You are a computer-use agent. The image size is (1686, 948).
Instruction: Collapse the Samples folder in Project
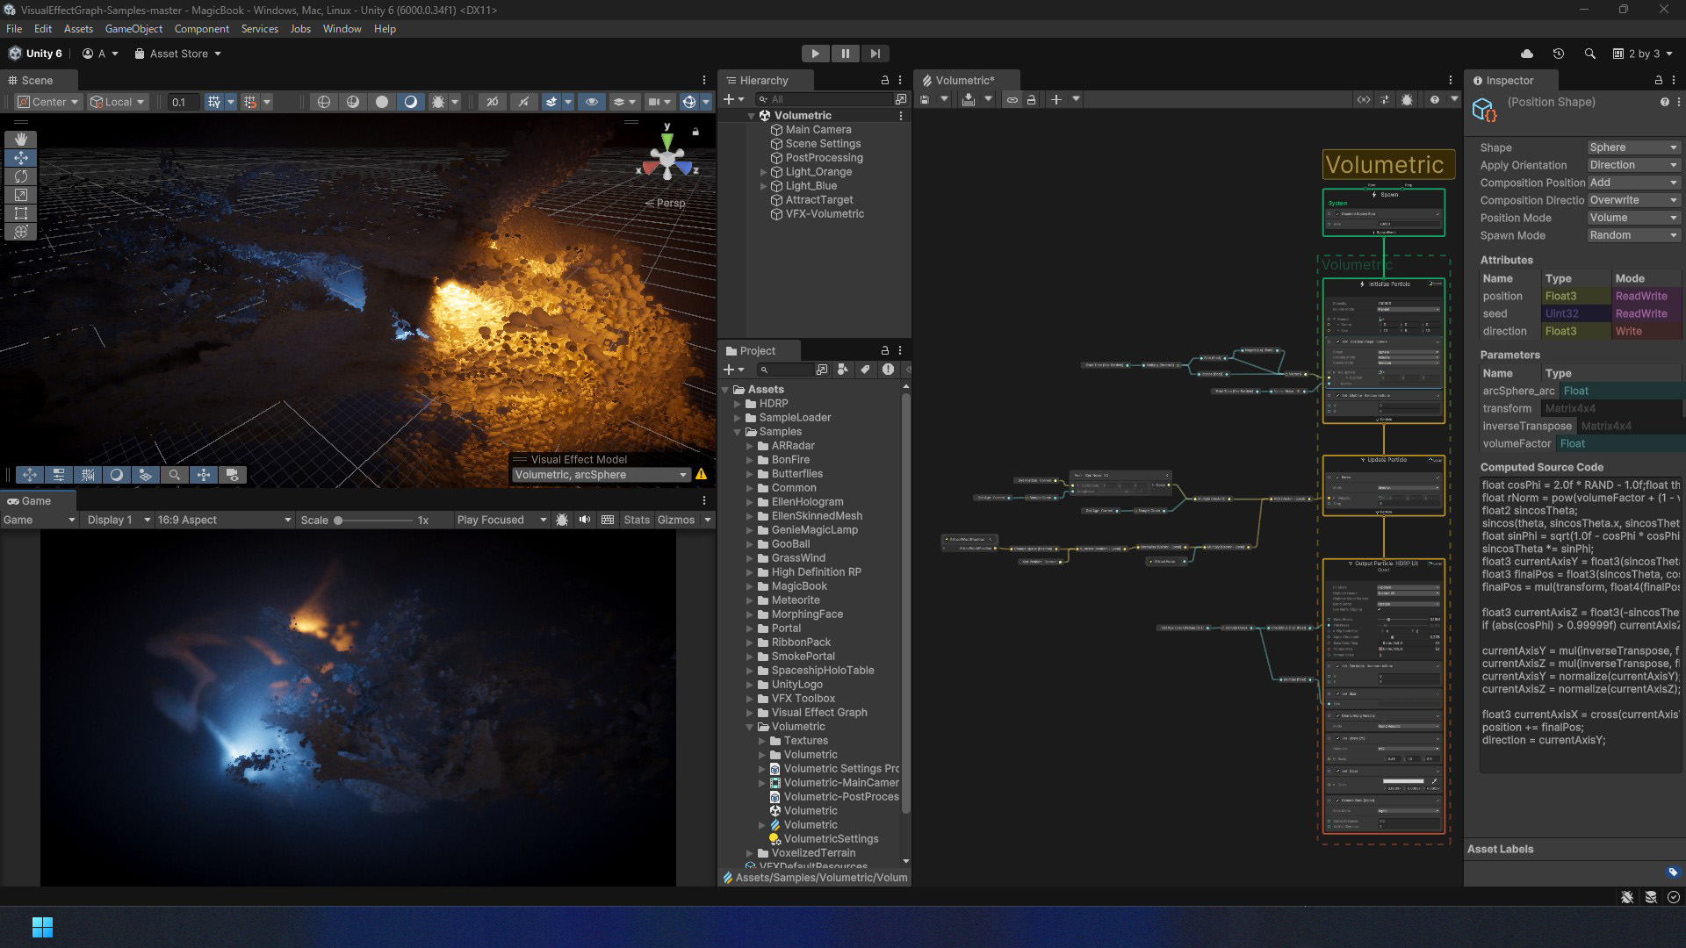pos(738,433)
